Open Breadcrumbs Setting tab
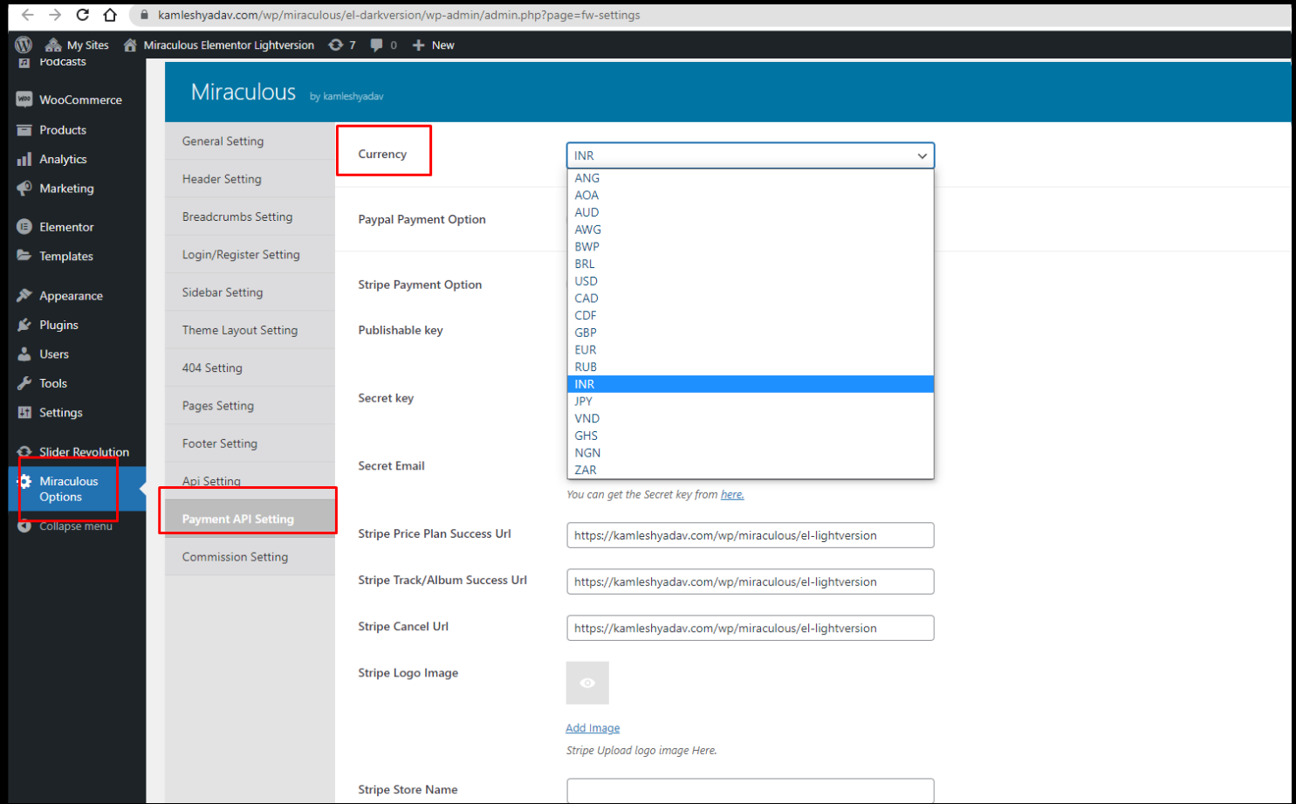The height and width of the screenshot is (804, 1296). (250, 216)
